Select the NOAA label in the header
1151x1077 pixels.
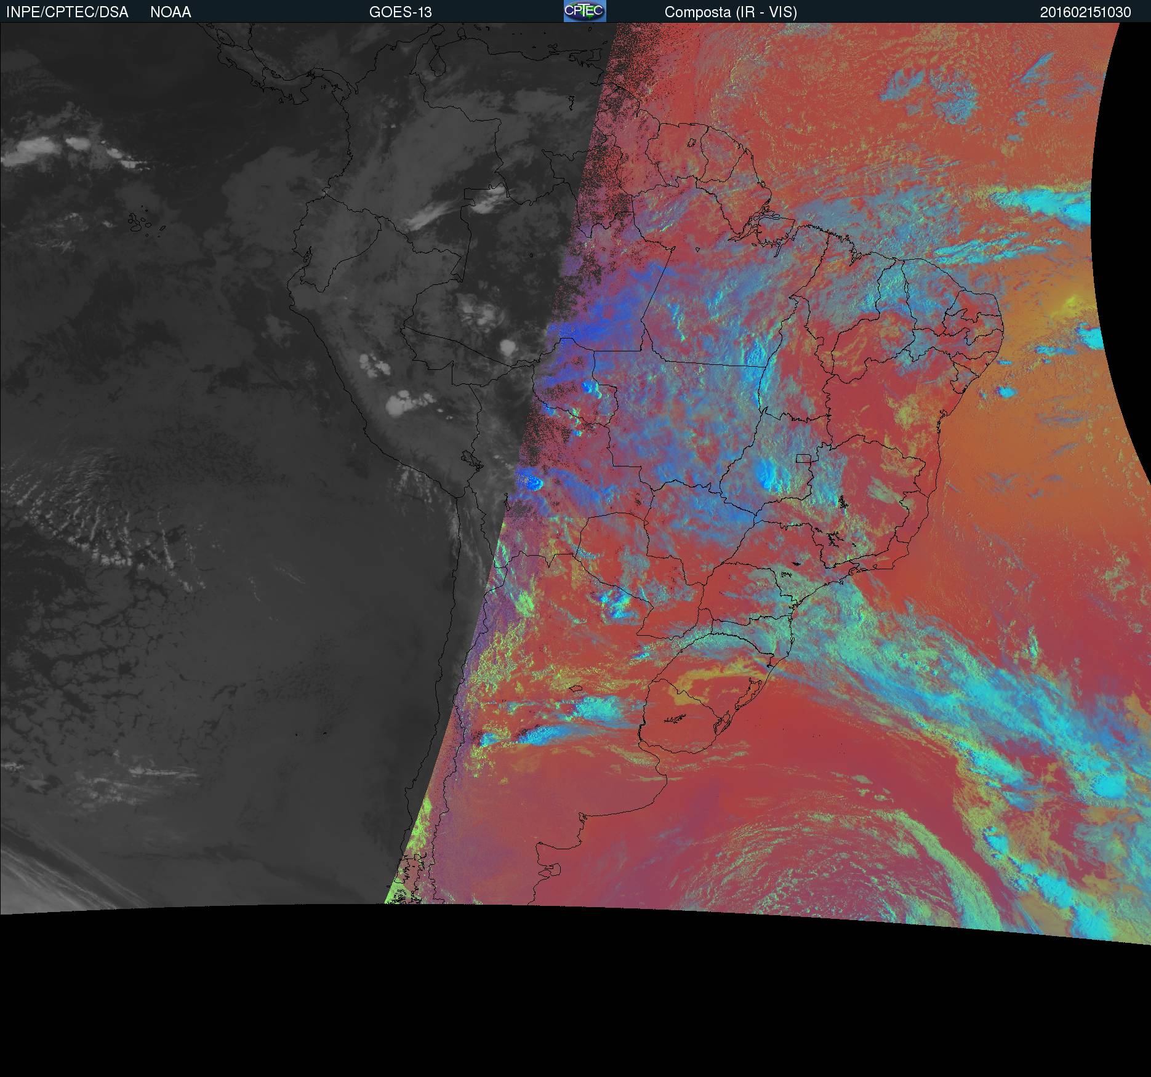point(170,12)
